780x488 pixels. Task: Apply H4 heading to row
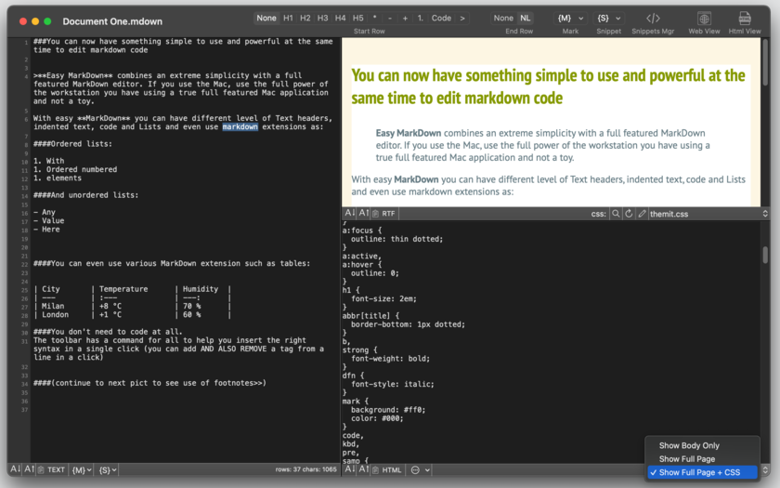pos(340,18)
